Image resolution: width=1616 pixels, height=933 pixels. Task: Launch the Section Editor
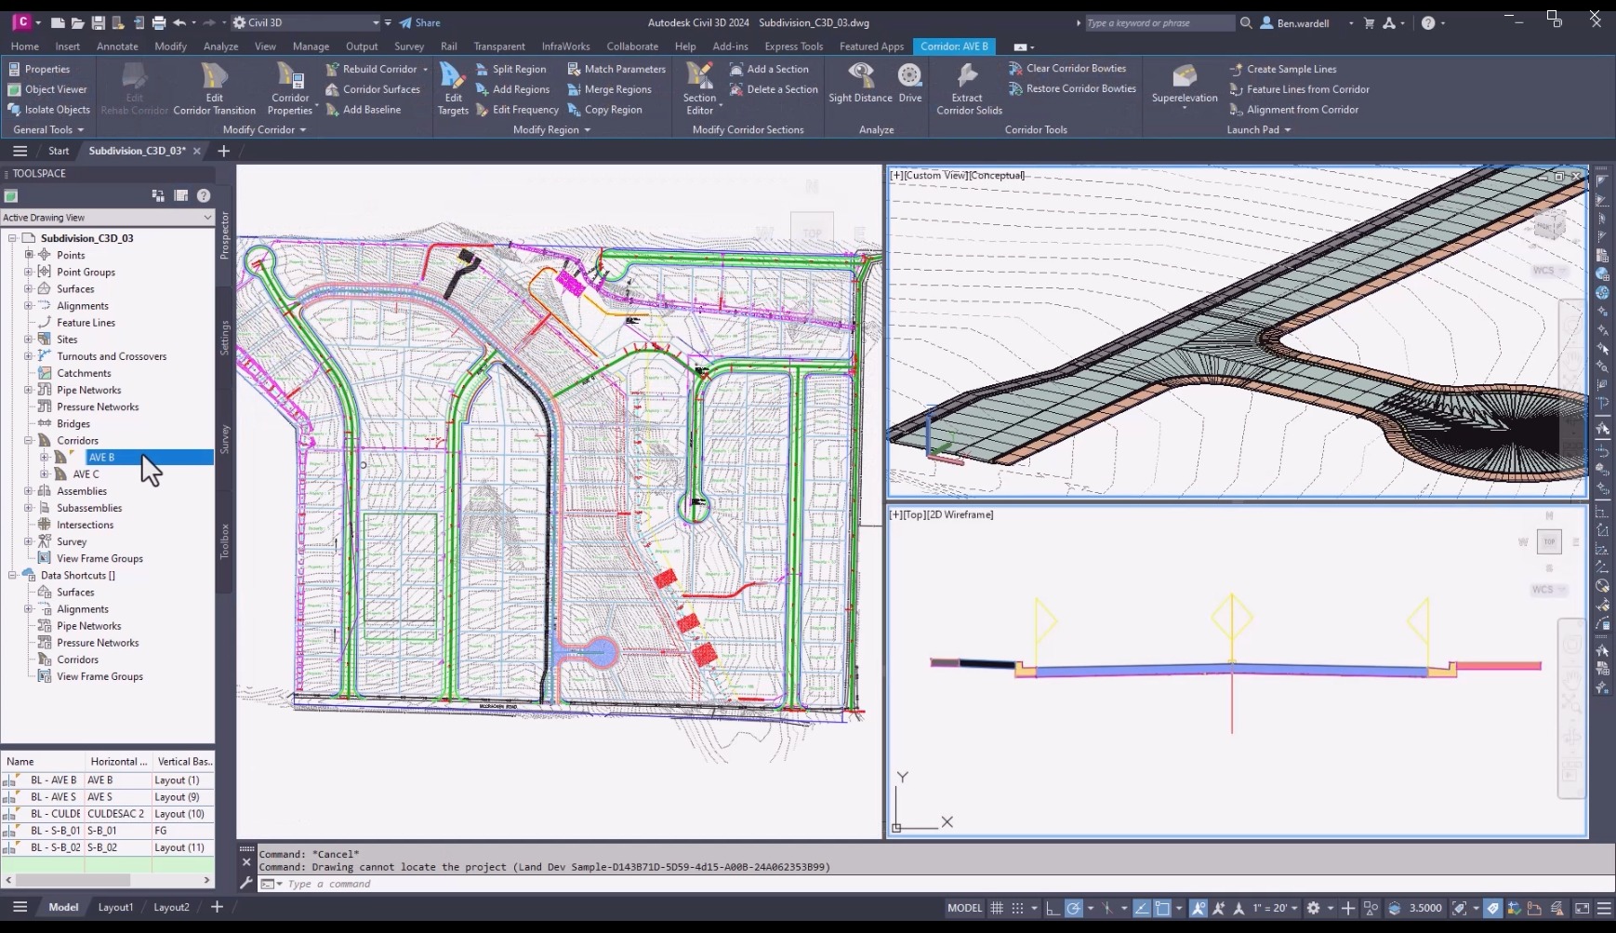point(699,87)
